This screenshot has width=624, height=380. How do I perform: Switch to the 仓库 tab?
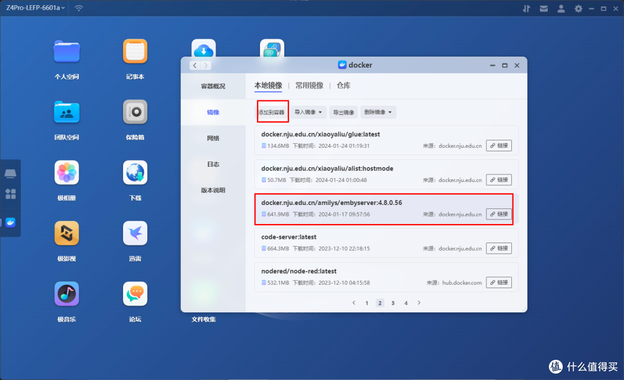[343, 85]
